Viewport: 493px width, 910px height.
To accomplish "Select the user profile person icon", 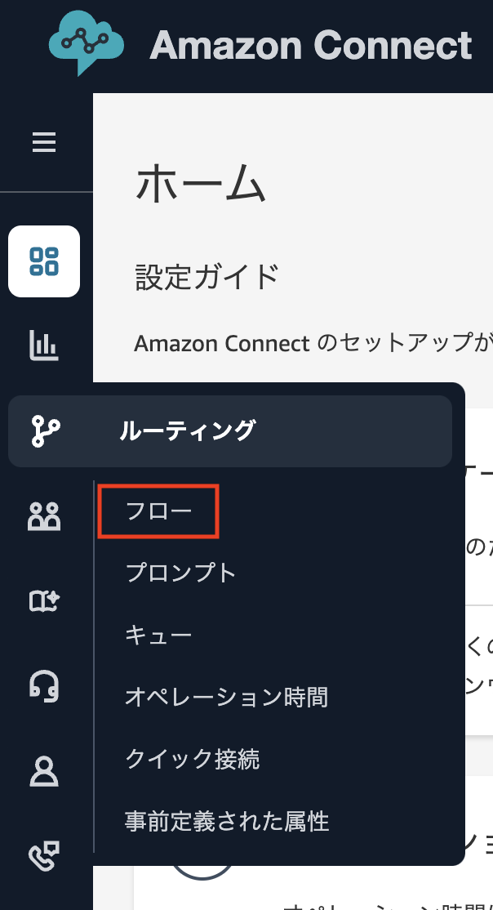I will click(43, 772).
